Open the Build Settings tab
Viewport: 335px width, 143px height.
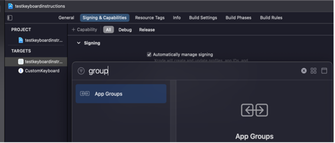pyautogui.click(x=203, y=18)
